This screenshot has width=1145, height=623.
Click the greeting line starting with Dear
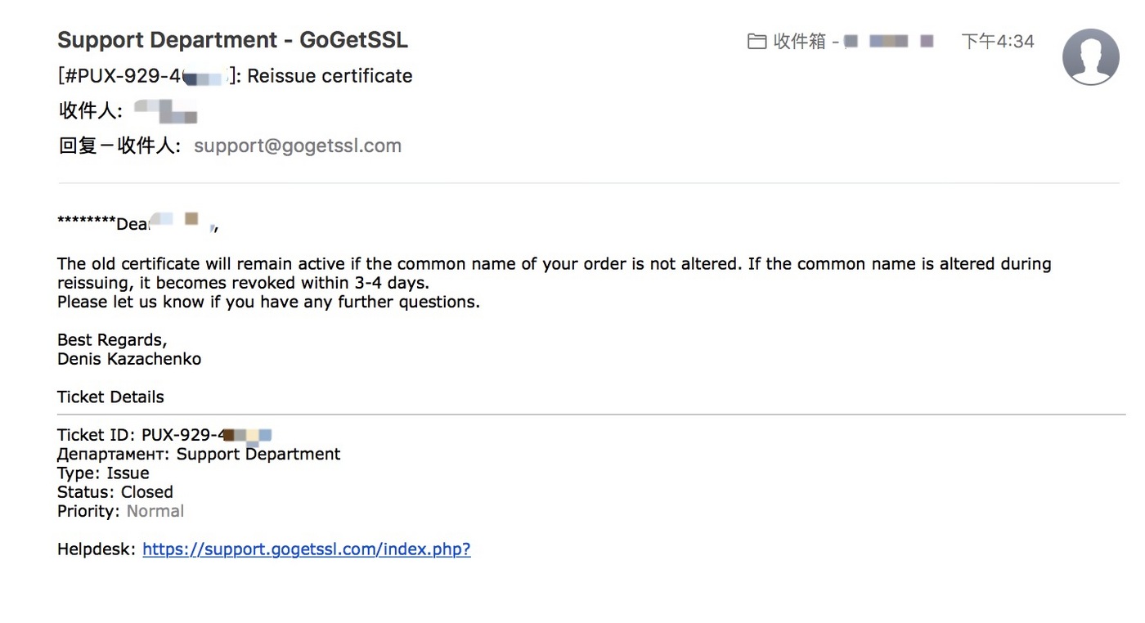(138, 222)
